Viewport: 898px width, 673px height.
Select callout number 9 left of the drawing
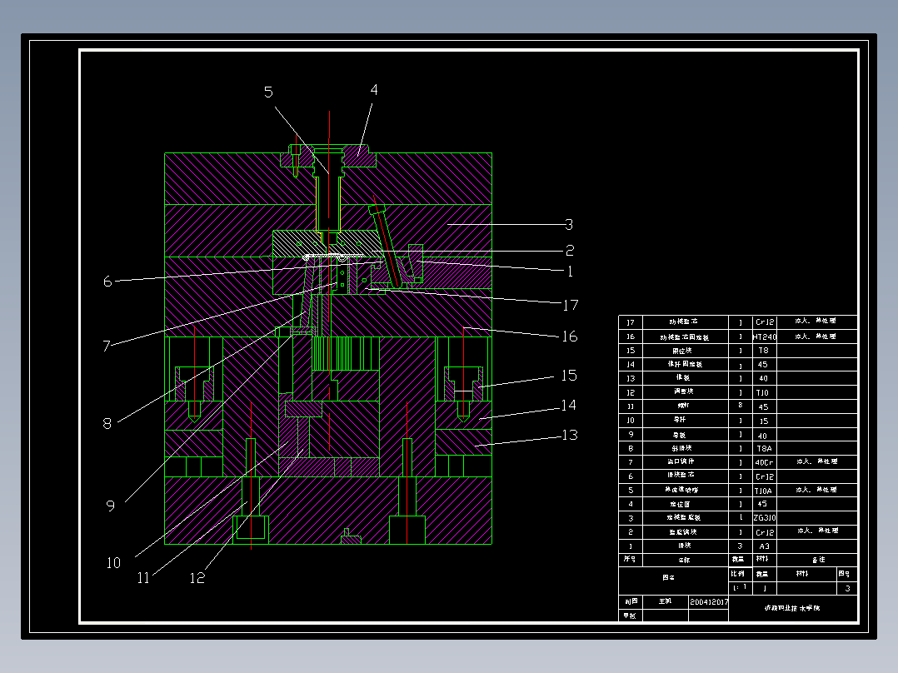(111, 506)
